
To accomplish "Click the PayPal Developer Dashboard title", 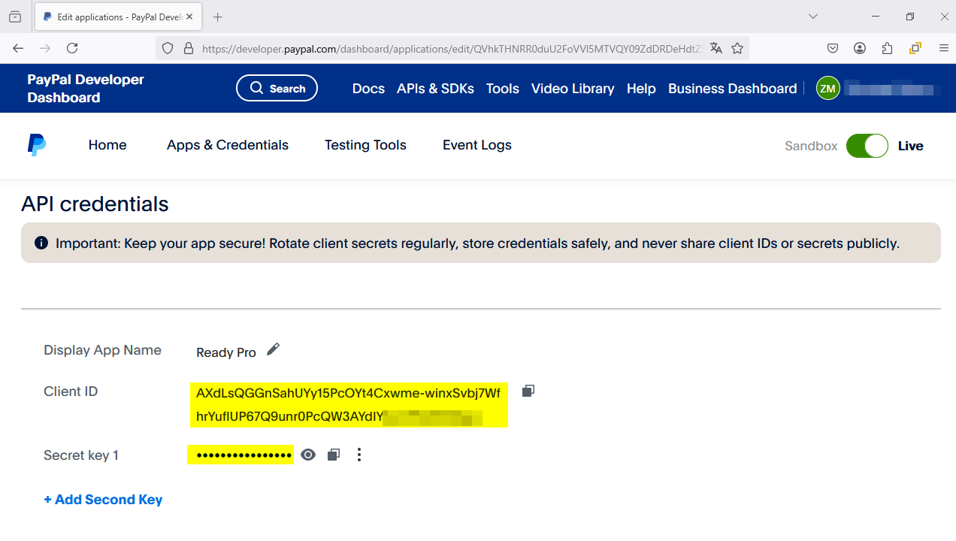I will 86,89.
